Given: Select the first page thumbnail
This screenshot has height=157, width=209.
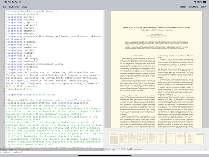Looking at the screenshot, I should (114, 138).
